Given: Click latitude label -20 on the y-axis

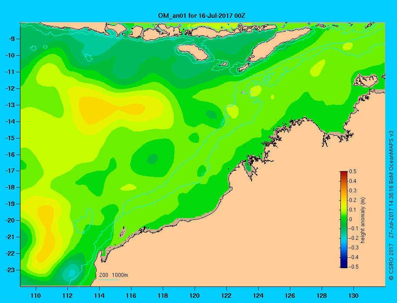Looking at the screenshot, I should tap(9, 220).
